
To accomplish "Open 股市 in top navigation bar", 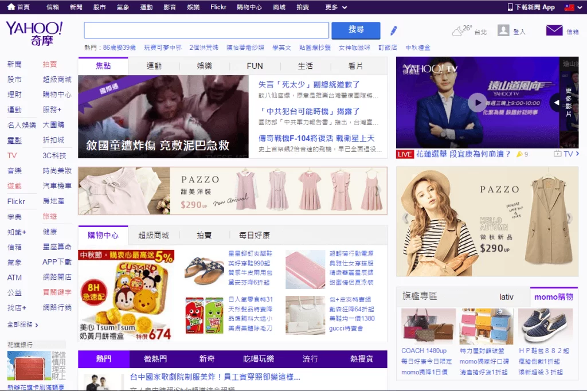I will pyautogui.click(x=99, y=7).
